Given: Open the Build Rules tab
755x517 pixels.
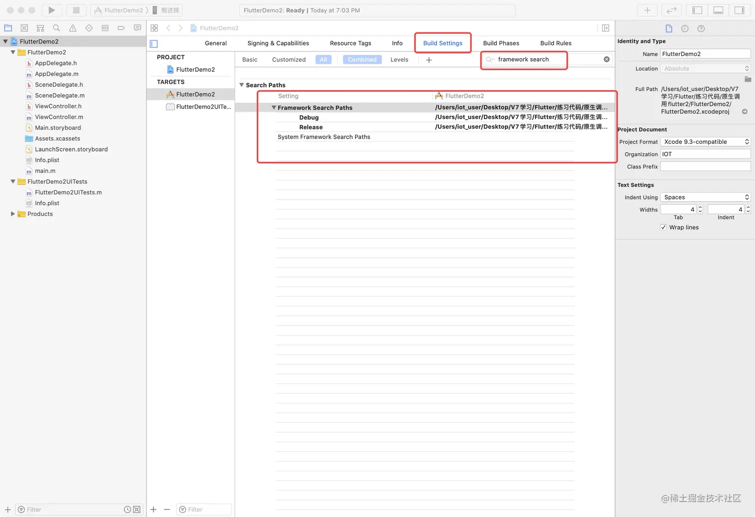Looking at the screenshot, I should [556, 43].
